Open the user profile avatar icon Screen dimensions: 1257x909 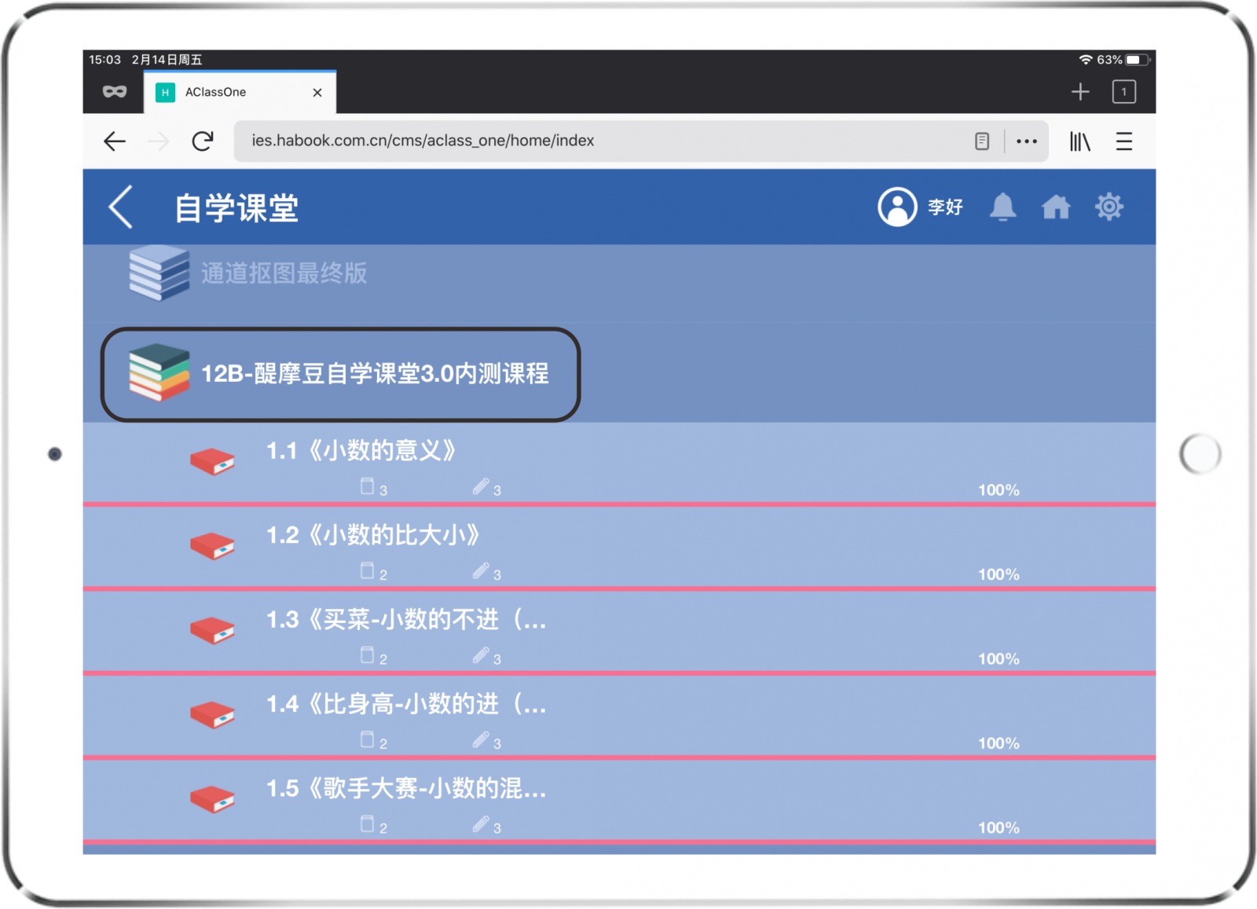coord(896,207)
